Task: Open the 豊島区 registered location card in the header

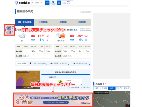Action: 67,3
